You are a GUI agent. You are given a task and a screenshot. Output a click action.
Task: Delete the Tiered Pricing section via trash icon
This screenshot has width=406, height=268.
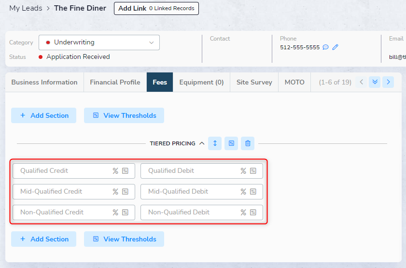248,143
